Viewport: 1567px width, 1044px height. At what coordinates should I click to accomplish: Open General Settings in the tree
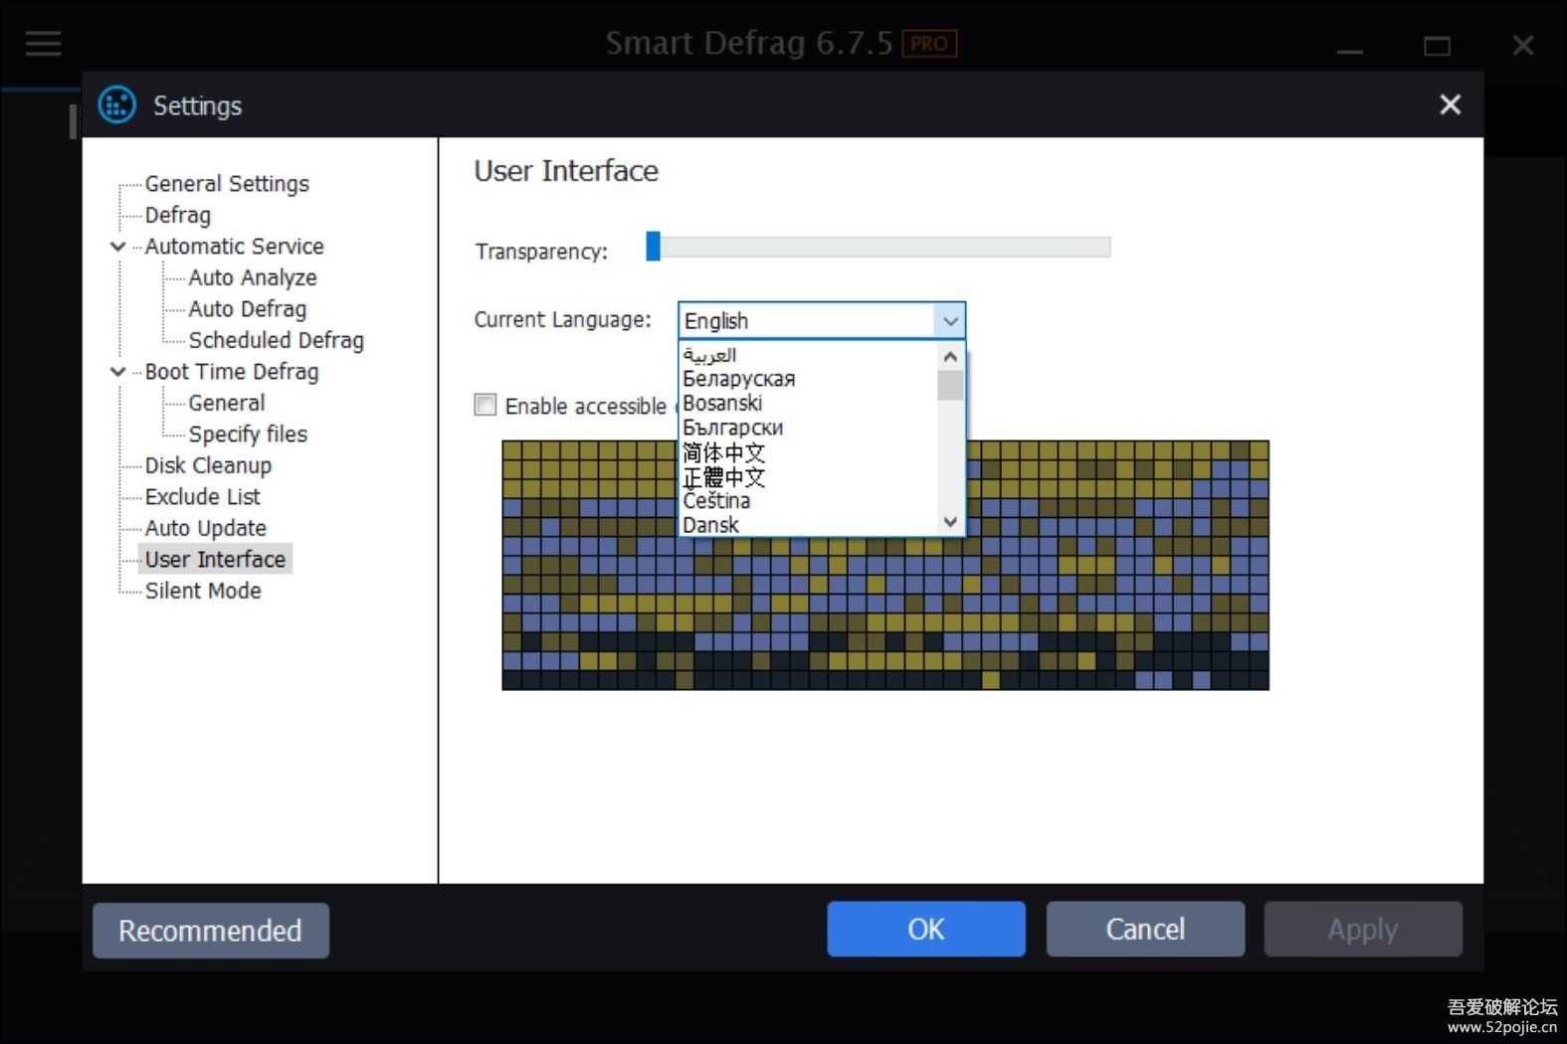pos(227,184)
